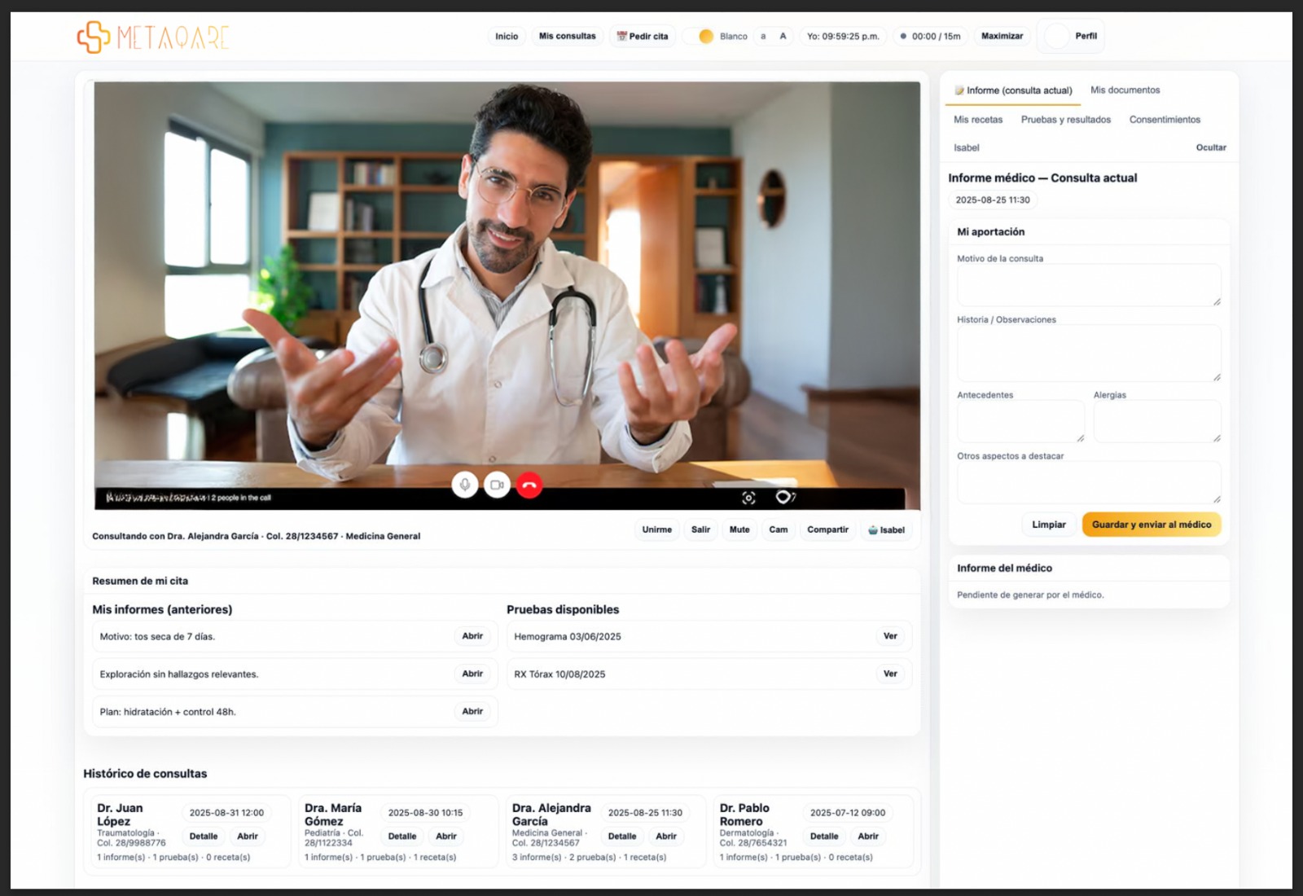This screenshot has height=896, width=1303.
Task: Click the camera icon on the video
Action: [497, 485]
